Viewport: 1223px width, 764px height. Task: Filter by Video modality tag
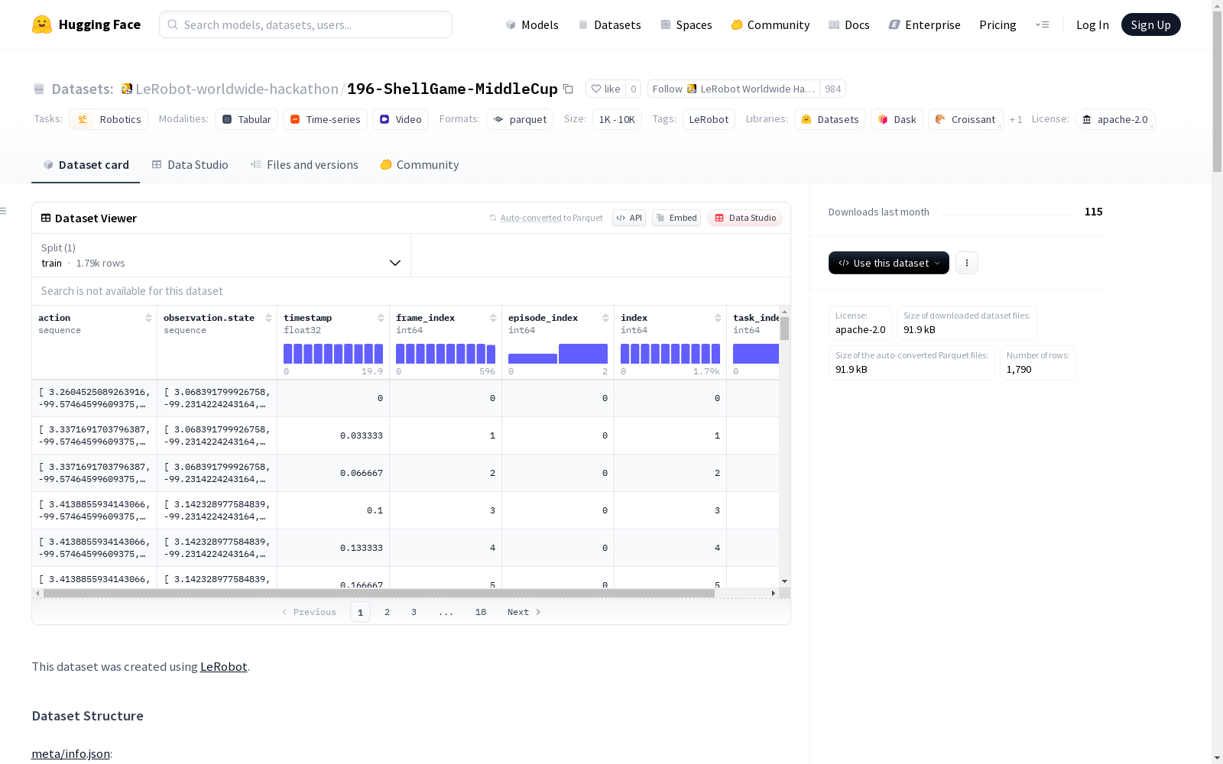tap(401, 119)
